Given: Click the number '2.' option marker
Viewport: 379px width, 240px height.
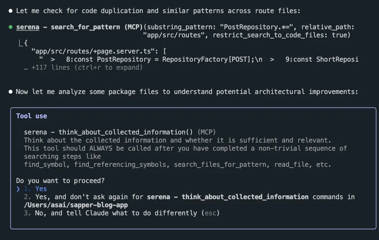Looking at the screenshot, I should [x=27, y=197].
